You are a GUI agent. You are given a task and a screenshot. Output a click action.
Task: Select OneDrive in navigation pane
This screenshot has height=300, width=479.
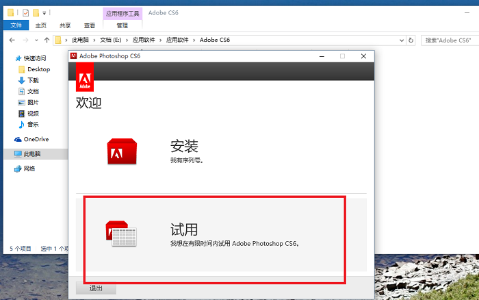[x=36, y=139]
